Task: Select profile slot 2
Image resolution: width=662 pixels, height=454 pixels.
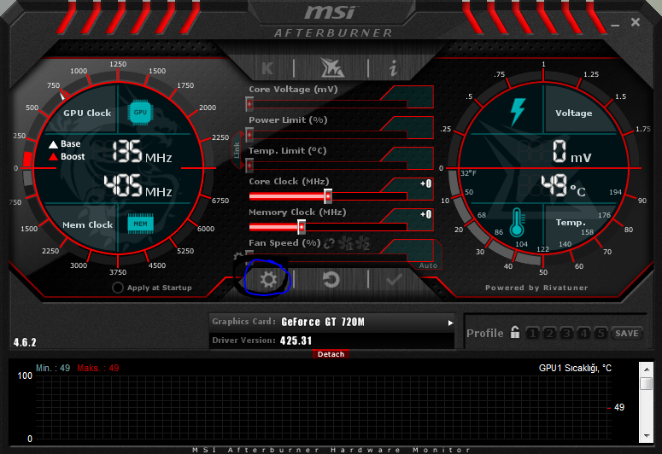Action: (x=549, y=334)
